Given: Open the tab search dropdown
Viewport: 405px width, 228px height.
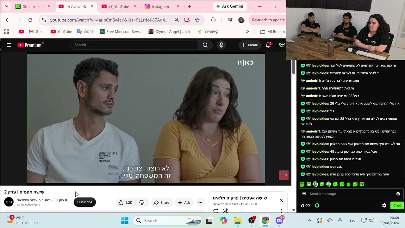Looking at the screenshot, I should (6, 6).
